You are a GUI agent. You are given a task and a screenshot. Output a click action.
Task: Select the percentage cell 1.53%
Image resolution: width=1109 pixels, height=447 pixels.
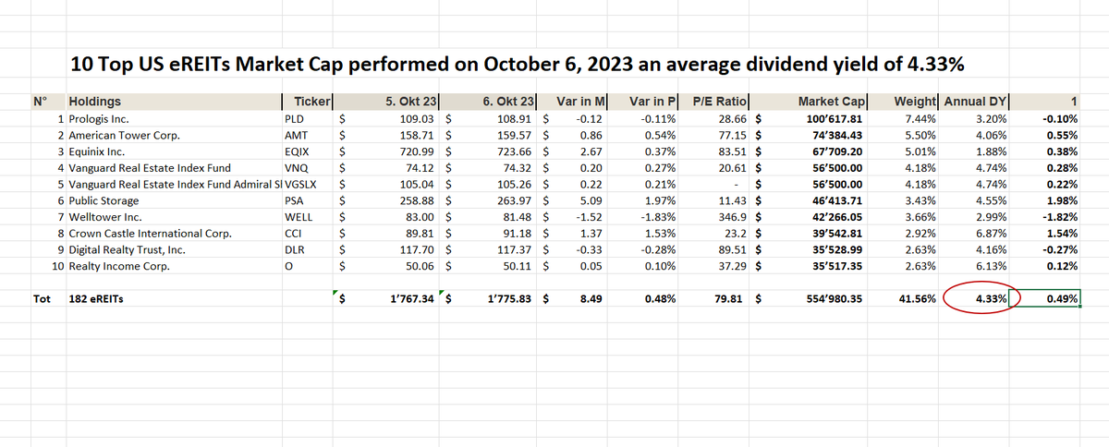(662, 234)
